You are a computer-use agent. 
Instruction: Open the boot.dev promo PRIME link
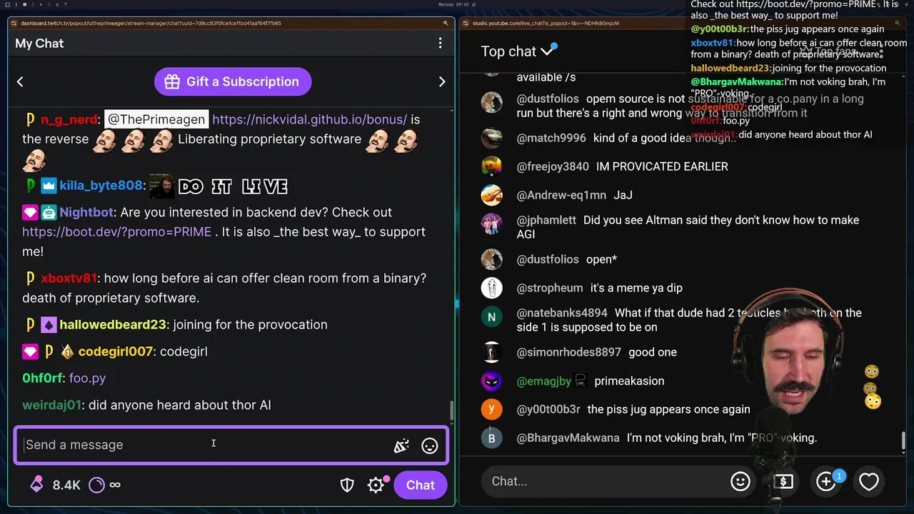116,232
